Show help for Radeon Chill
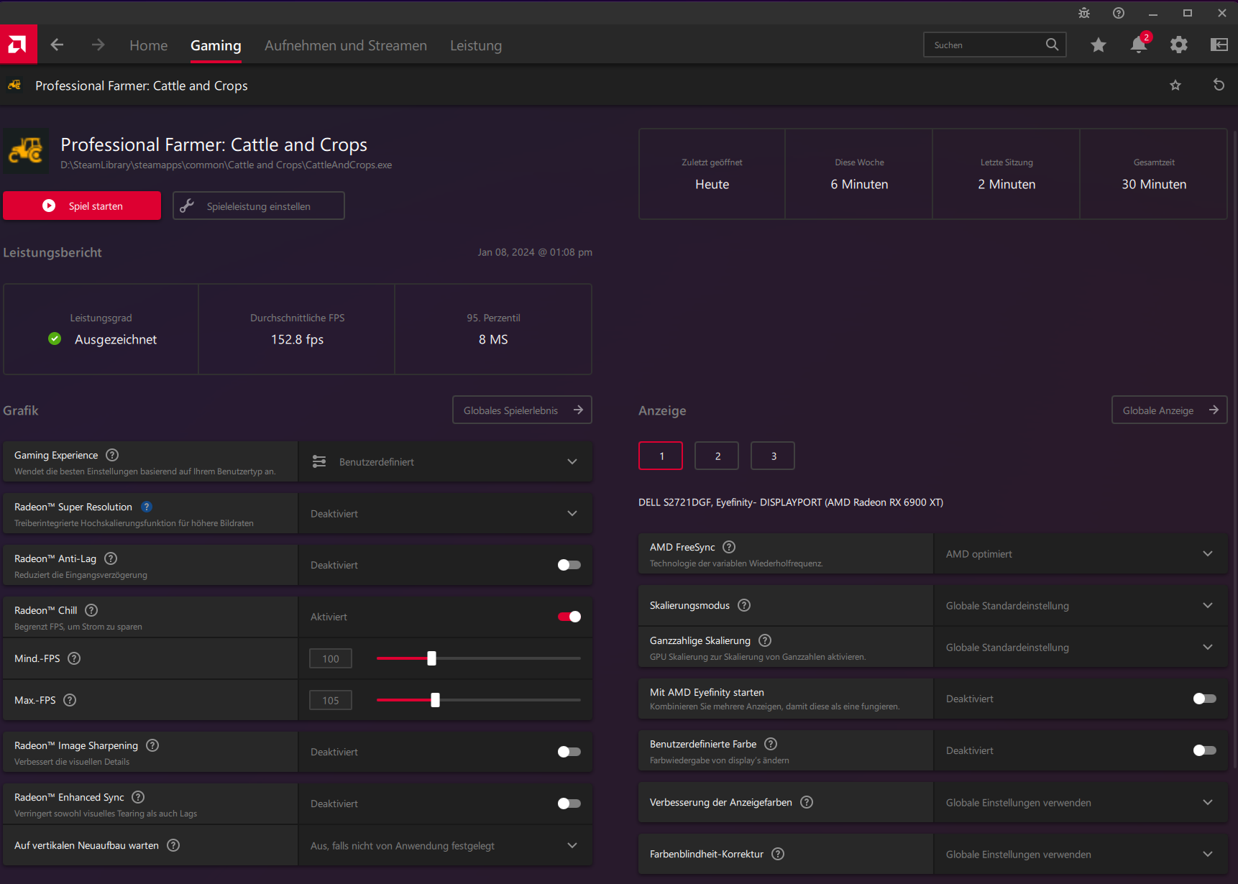 pyautogui.click(x=91, y=610)
